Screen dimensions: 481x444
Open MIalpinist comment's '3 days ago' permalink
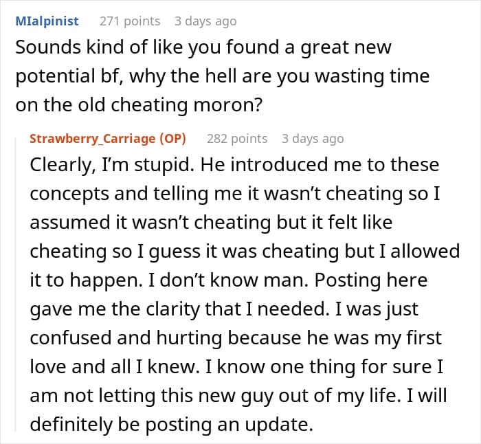205,21
